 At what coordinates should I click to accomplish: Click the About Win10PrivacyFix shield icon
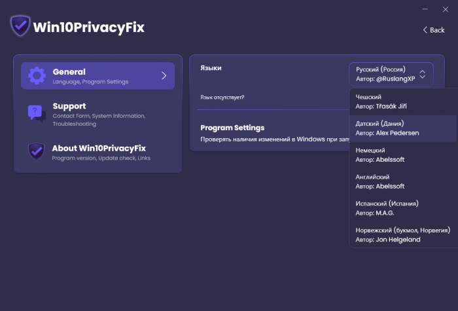[37, 151]
